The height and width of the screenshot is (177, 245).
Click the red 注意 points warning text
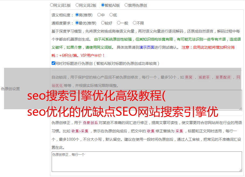(143, 51)
